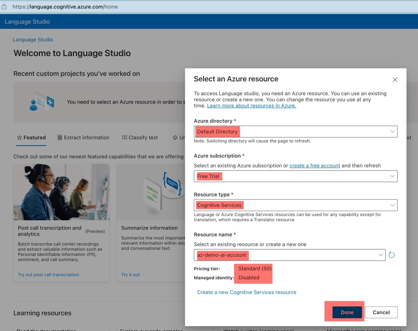This screenshot has width=418, height=331.
Task: Click the Done button
Action: 347,312
